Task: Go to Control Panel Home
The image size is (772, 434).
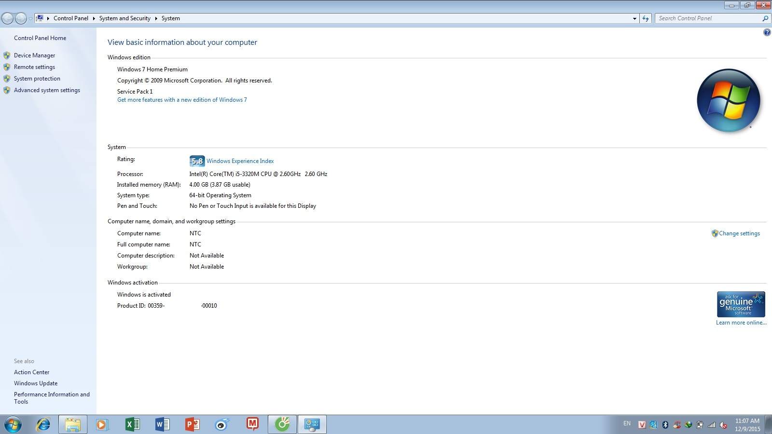Action: pos(40,38)
